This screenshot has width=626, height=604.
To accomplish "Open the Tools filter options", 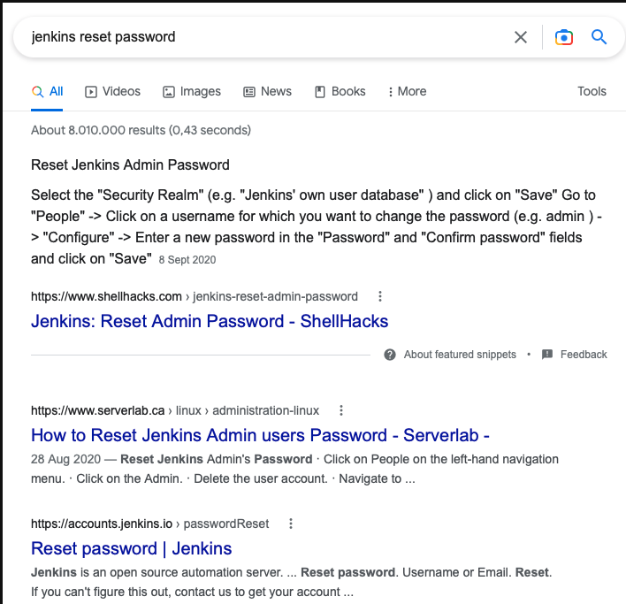I will pyautogui.click(x=592, y=91).
